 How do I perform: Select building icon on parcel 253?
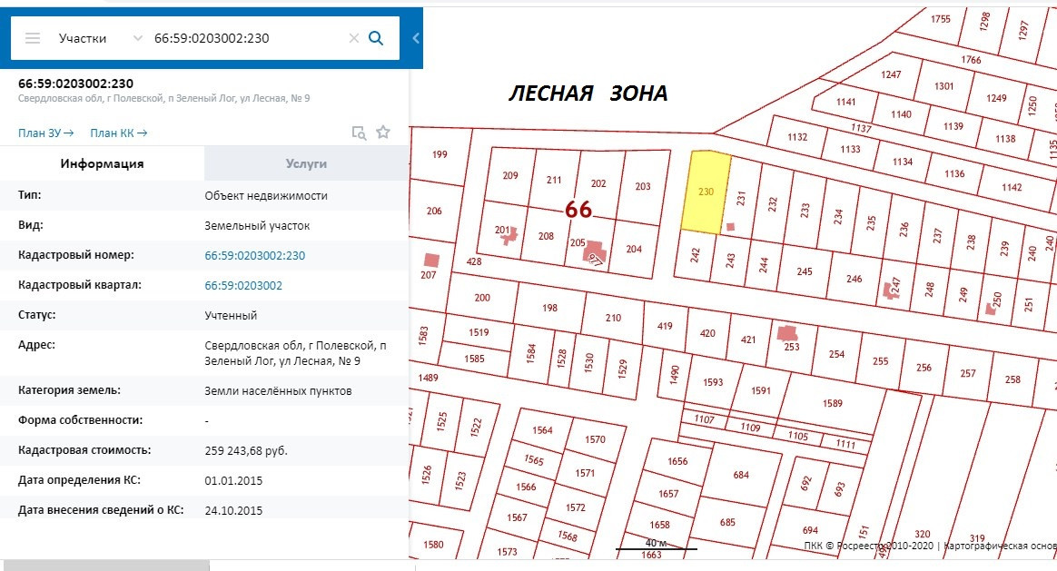click(786, 332)
